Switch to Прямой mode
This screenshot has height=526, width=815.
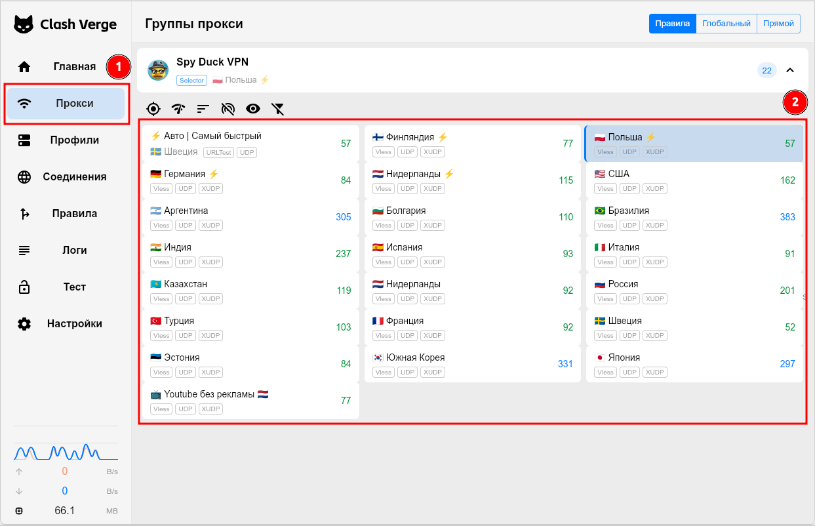(778, 23)
